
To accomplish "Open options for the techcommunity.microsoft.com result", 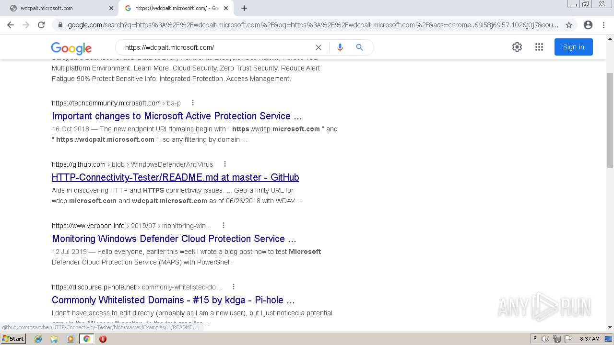I will (193, 103).
